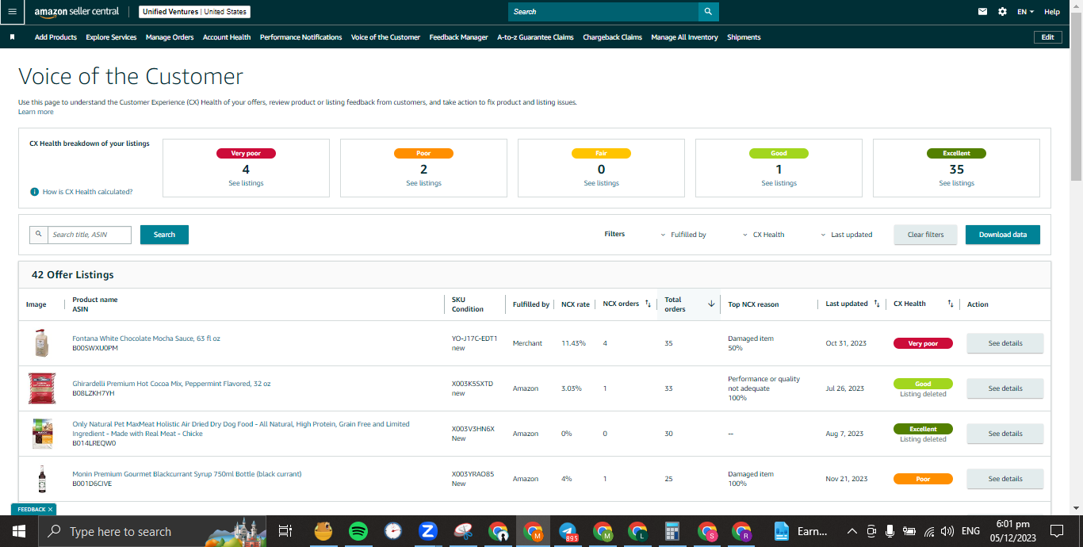See details for Monin Blackcurrant Syrup
1083x547 pixels.
(1005, 479)
